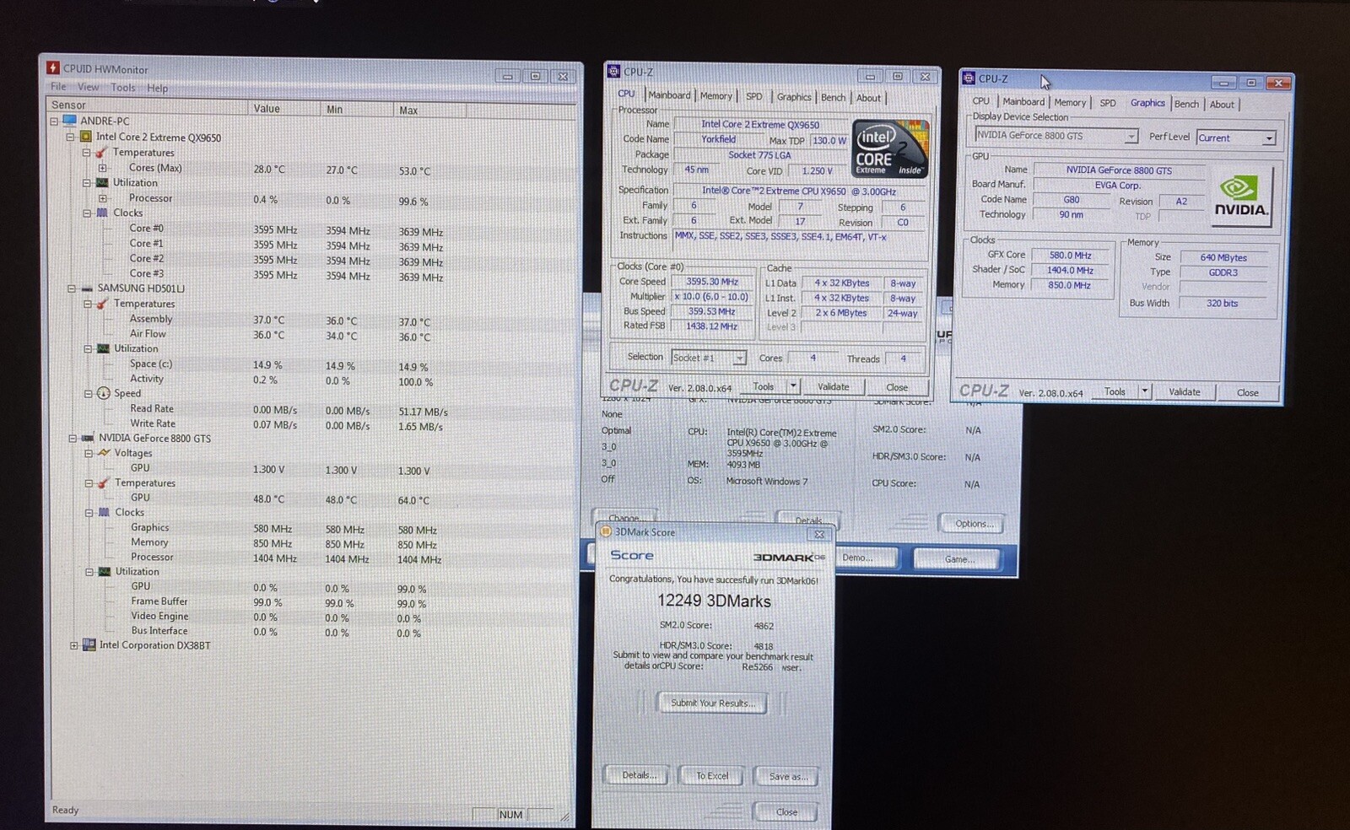Expand the Intel Corporation DX38BT node
This screenshot has height=830, width=1350.
tap(73, 646)
